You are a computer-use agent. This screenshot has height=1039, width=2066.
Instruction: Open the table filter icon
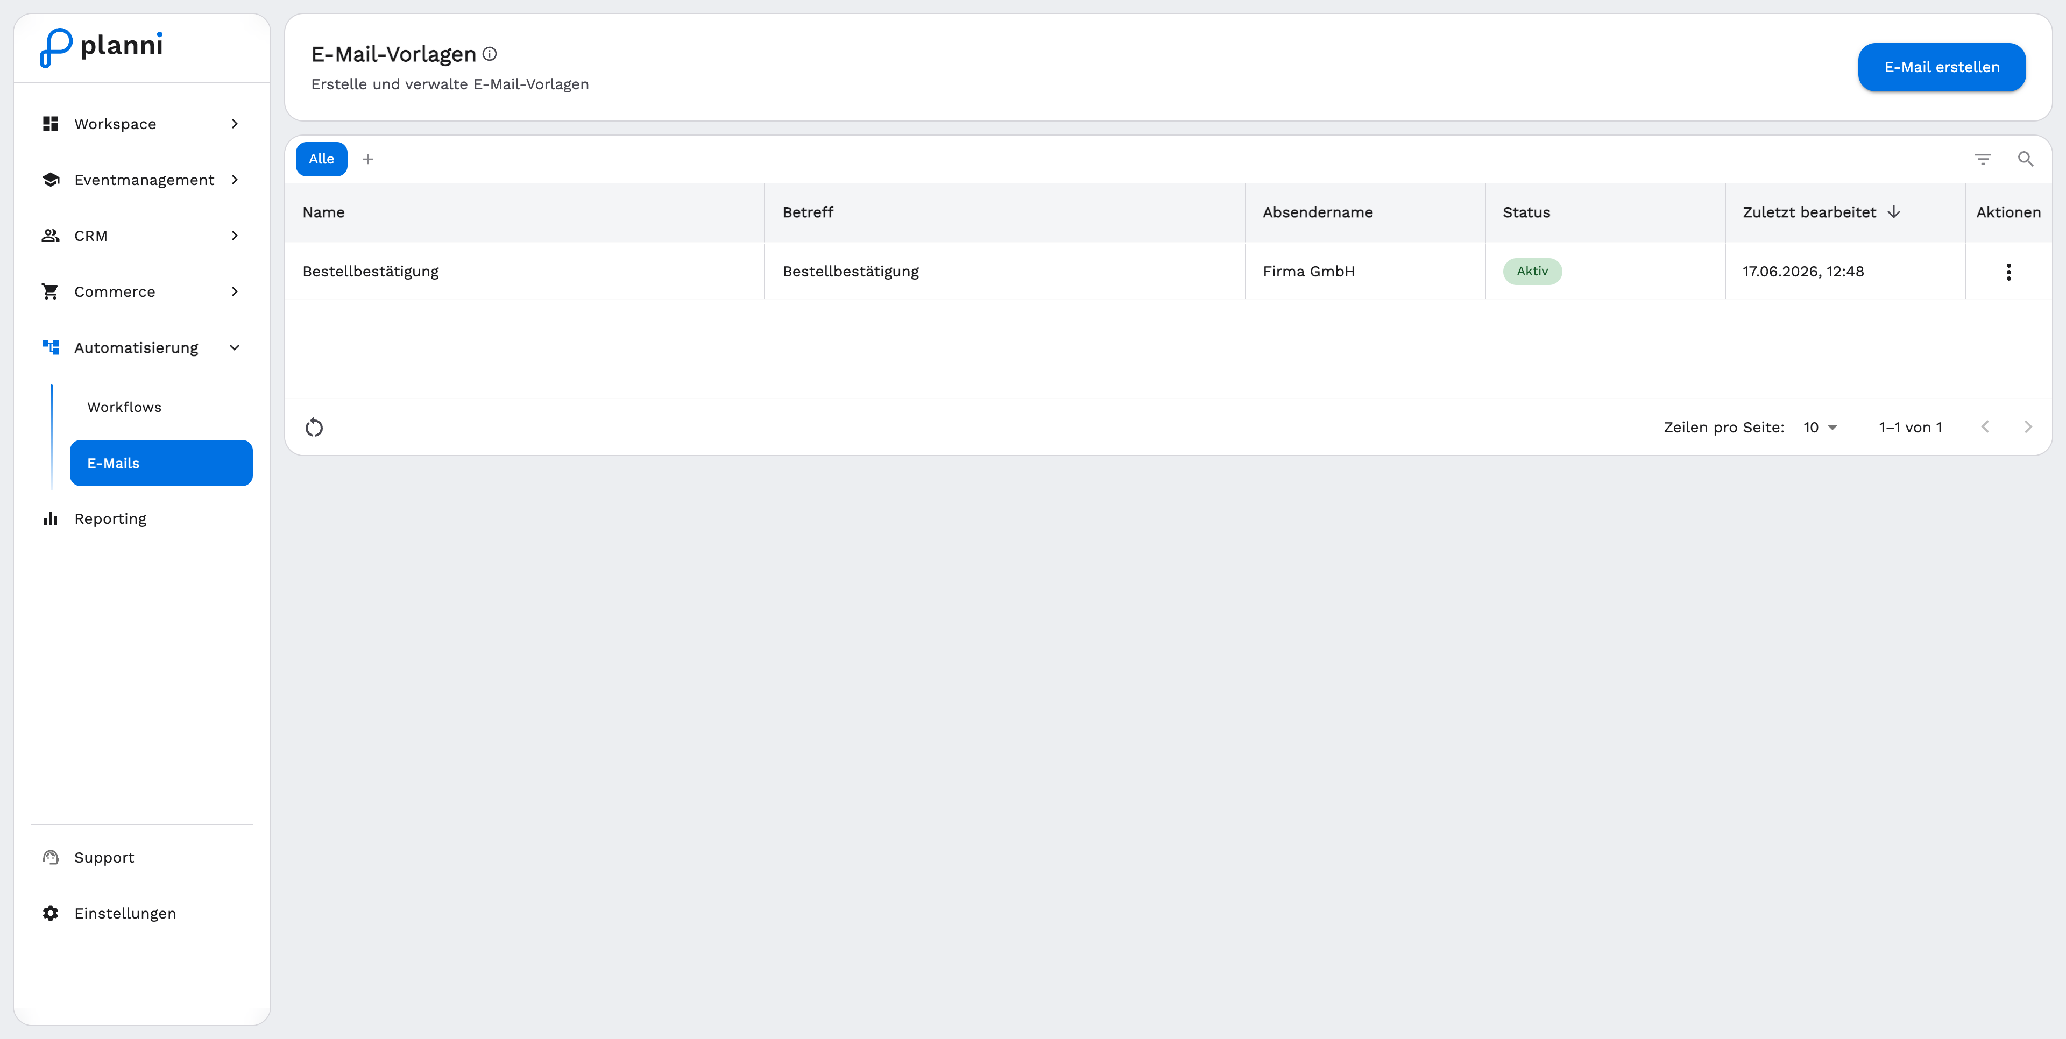tap(1983, 159)
